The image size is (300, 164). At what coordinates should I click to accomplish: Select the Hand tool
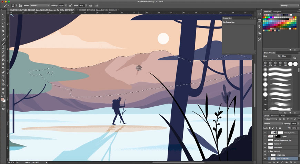tap(3, 89)
